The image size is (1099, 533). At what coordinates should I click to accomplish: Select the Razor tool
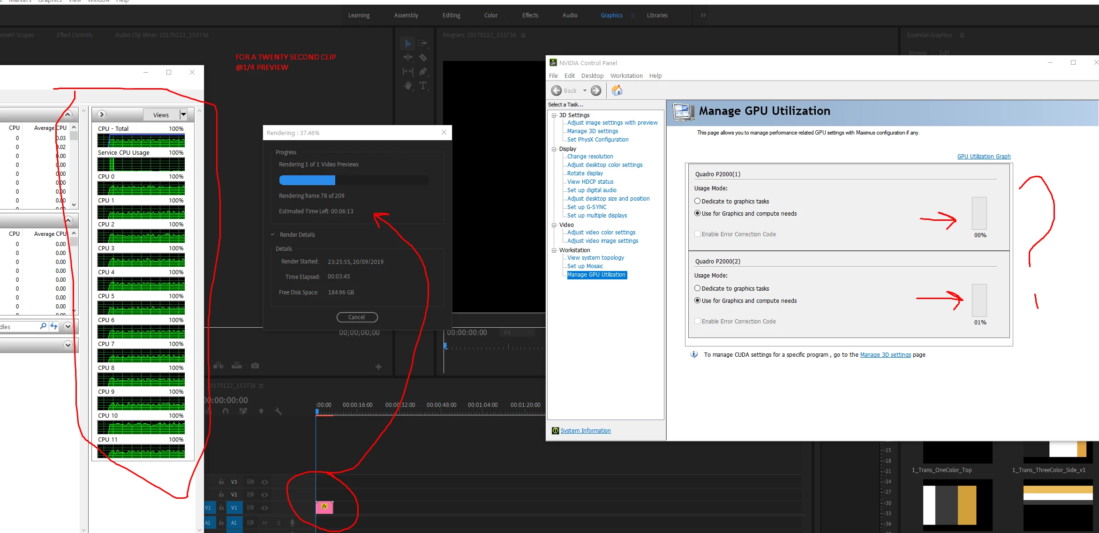[423, 58]
